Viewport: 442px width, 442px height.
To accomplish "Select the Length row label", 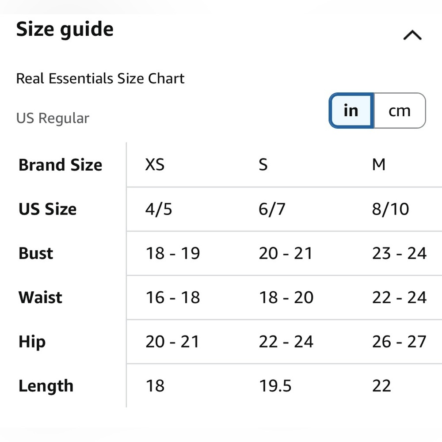I will 46,386.
